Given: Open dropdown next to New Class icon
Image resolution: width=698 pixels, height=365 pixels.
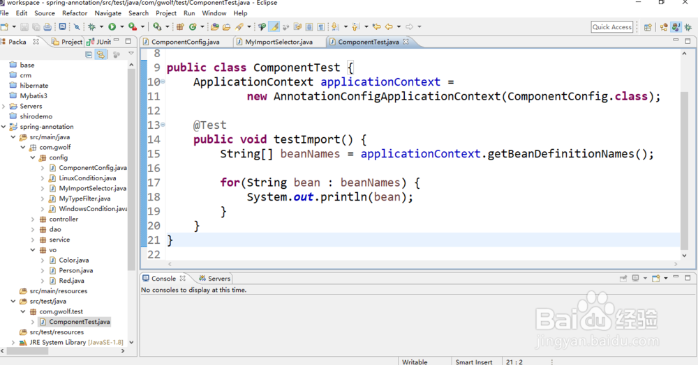Looking at the screenshot, I should [x=202, y=27].
